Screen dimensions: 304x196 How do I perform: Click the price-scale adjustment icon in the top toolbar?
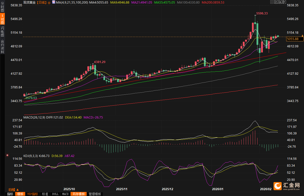[x=276, y=2]
